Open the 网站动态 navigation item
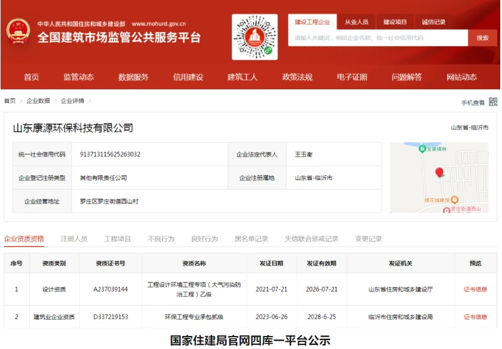The image size is (502, 349). click(x=462, y=77)
